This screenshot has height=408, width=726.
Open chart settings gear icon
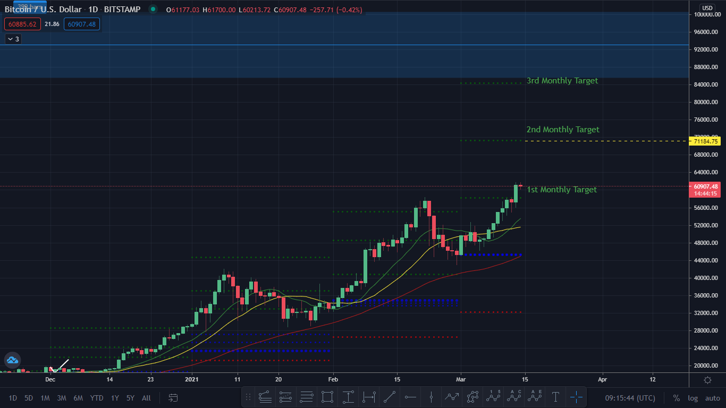[707, 380]
